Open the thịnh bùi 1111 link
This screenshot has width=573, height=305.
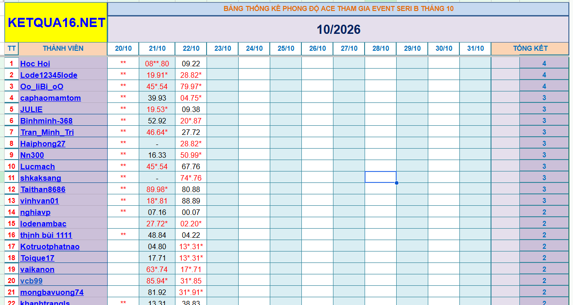[46, 235]
